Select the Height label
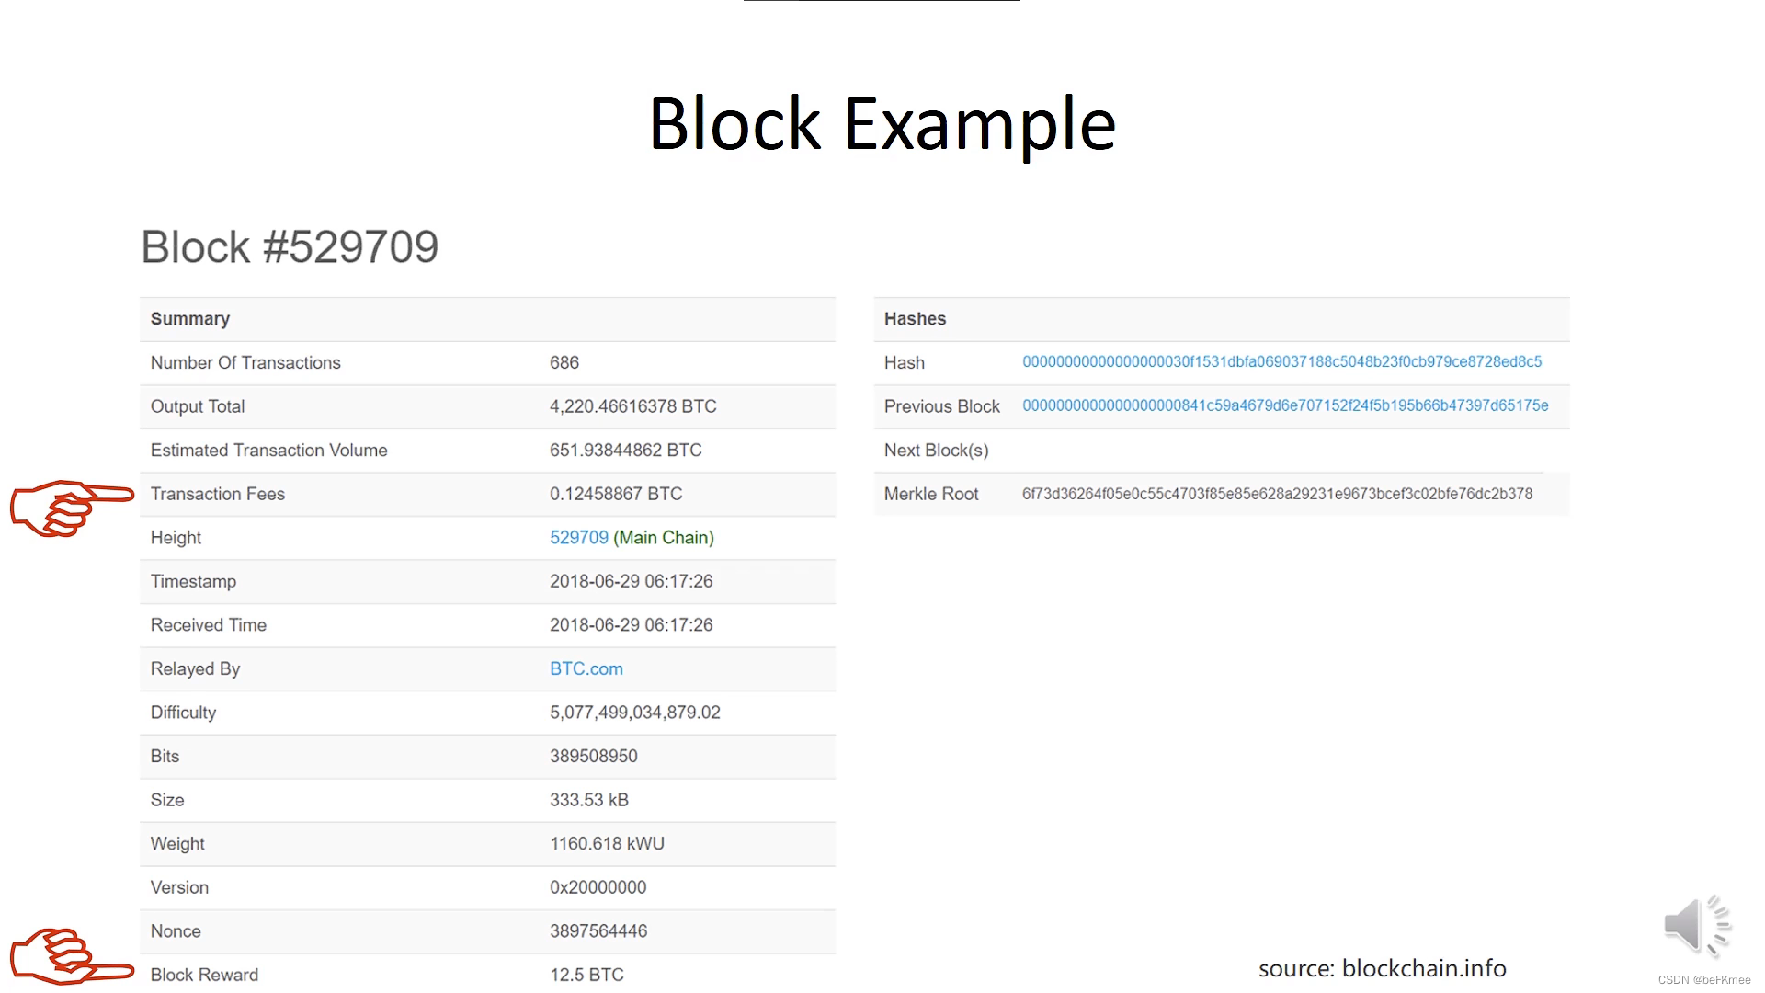Image resolution: width=1765 pixels, height=993 pixels. point(176,538)
